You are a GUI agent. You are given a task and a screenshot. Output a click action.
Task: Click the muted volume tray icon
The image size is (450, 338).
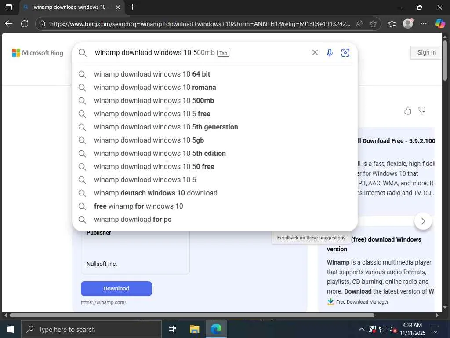(393, 329)
